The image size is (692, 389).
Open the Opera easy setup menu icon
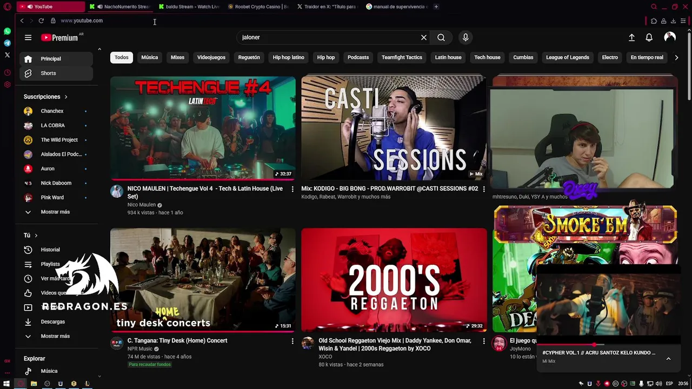pyautogui.click(x=683, y=21)
